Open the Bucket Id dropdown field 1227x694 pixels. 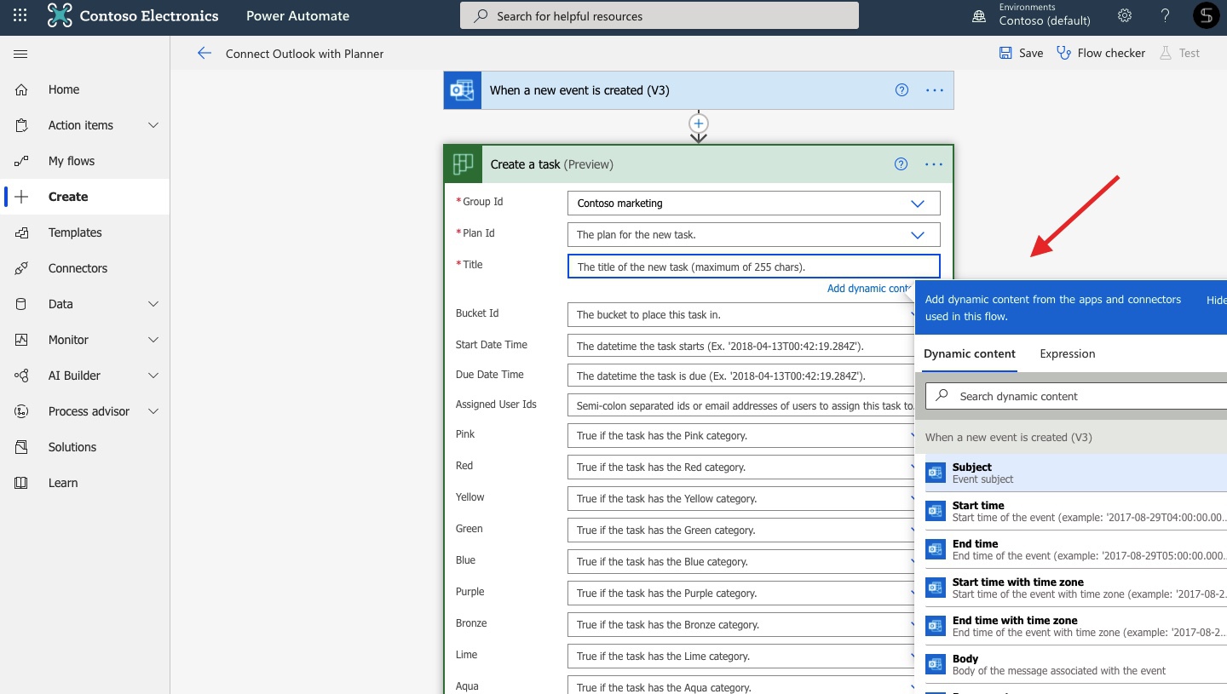coord(740,315)
